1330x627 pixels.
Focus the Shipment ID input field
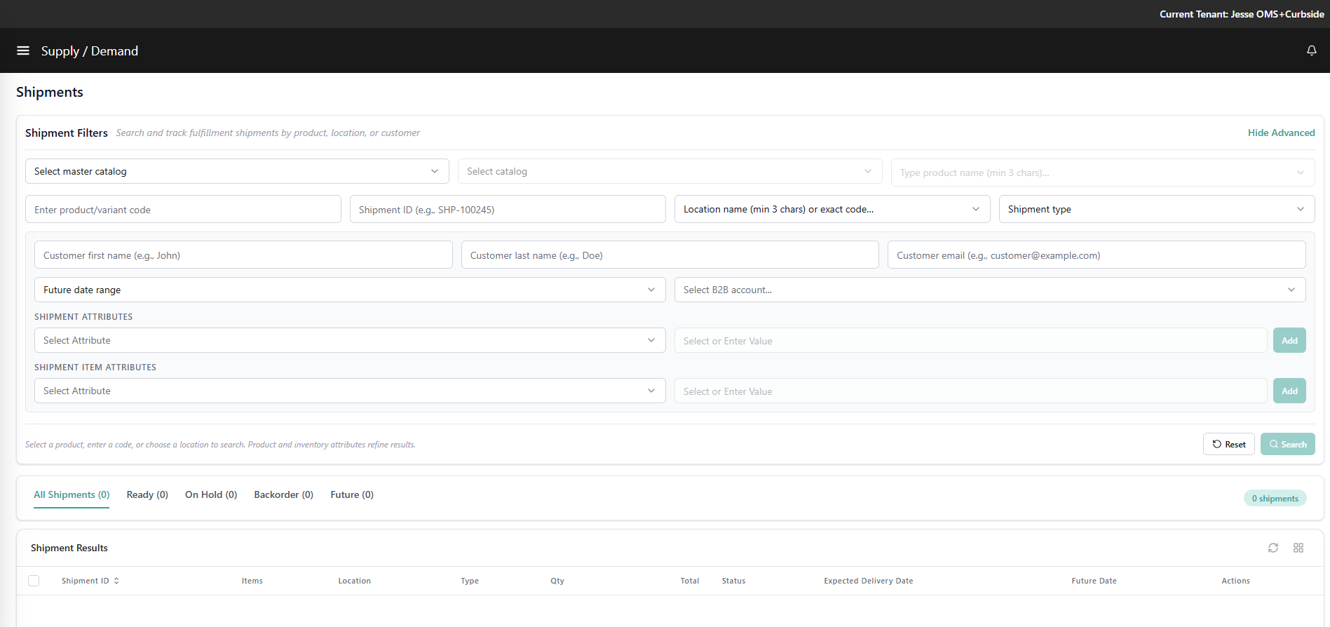pyautogui.click(x=508, y=209)
